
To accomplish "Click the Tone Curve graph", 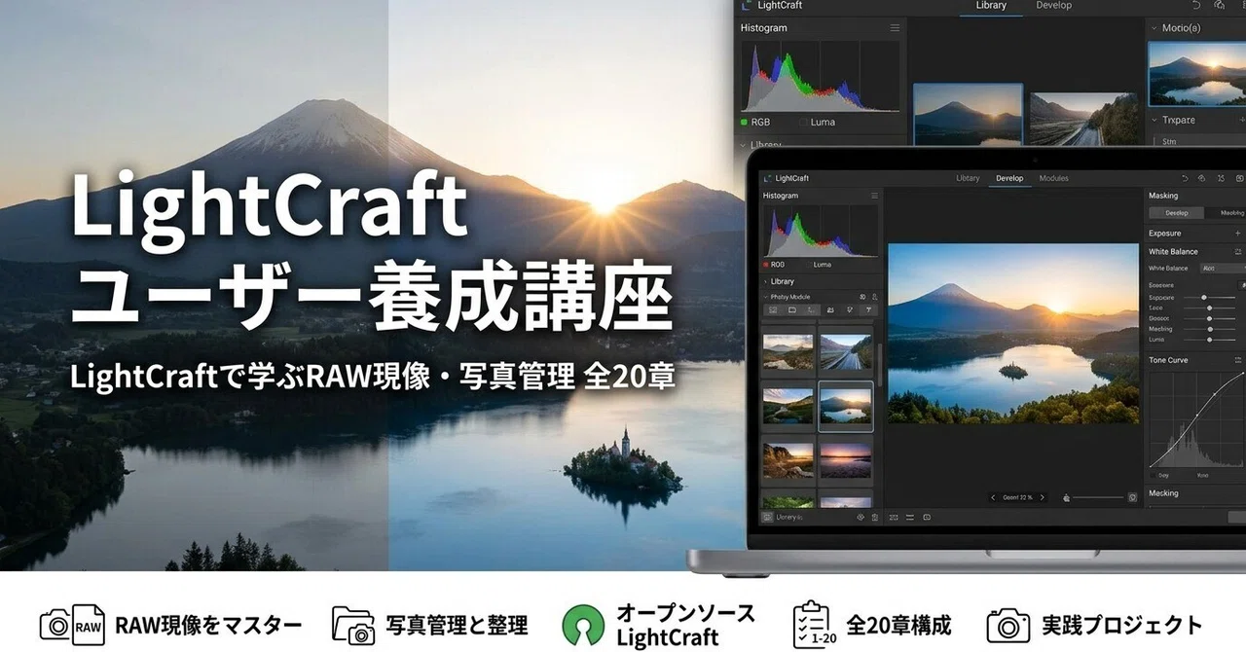I will click(1195, 418).
